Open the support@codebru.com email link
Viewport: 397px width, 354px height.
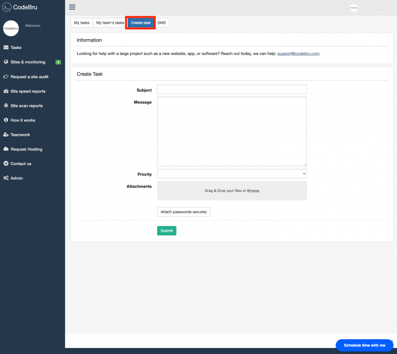[298, 54]
